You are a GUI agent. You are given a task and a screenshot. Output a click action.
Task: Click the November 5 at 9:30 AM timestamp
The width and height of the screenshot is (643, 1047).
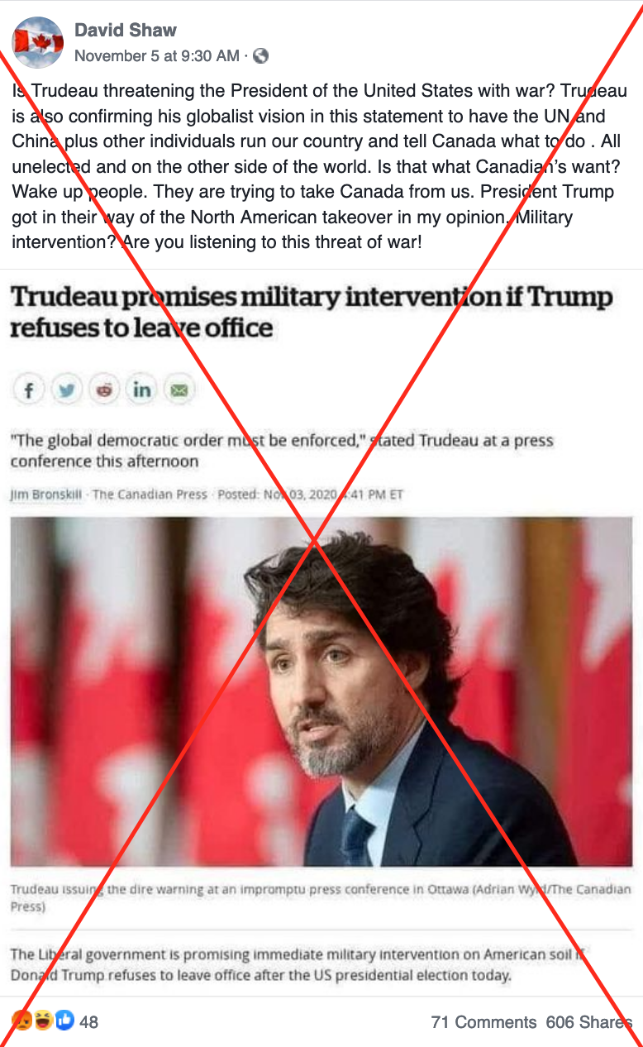[x=157, y=56]
